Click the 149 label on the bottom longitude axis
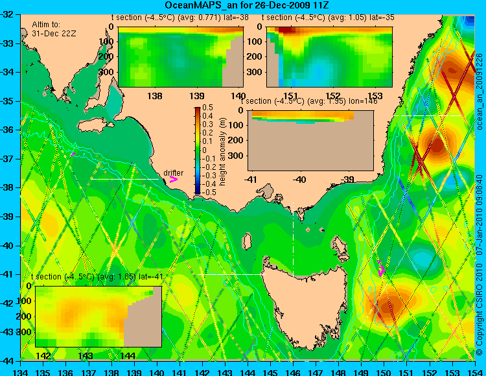 pos(361,372)
